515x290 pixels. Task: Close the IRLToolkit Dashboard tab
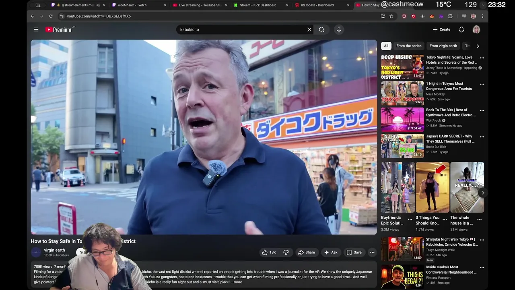pos(348,5)
